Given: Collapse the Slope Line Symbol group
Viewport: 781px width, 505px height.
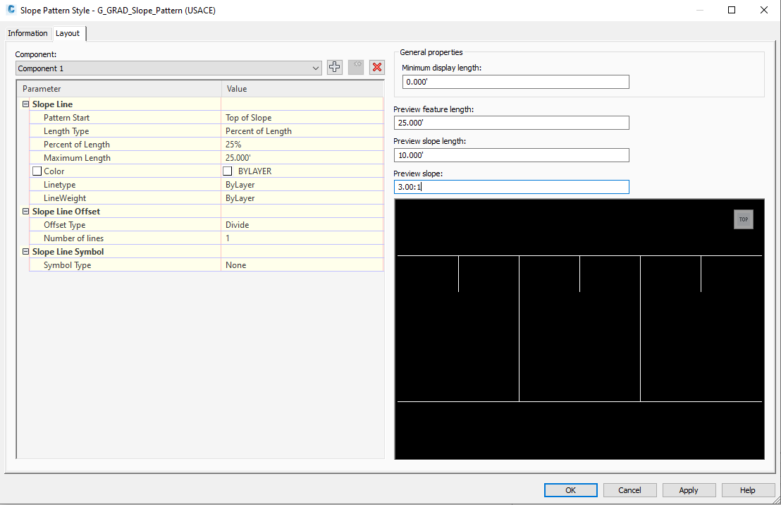Looking at the screenshot, I should point(25,251).
